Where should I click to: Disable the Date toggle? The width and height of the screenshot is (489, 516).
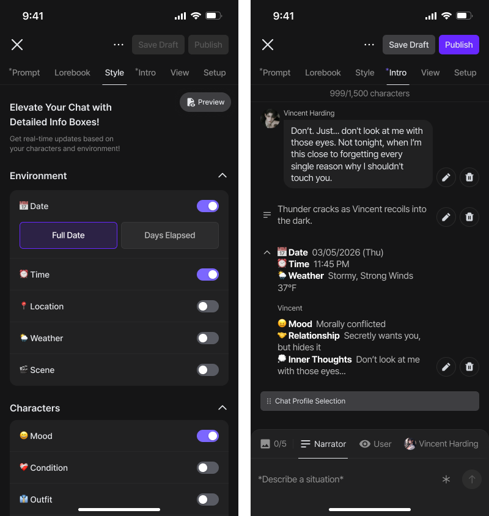coord(208,206)
